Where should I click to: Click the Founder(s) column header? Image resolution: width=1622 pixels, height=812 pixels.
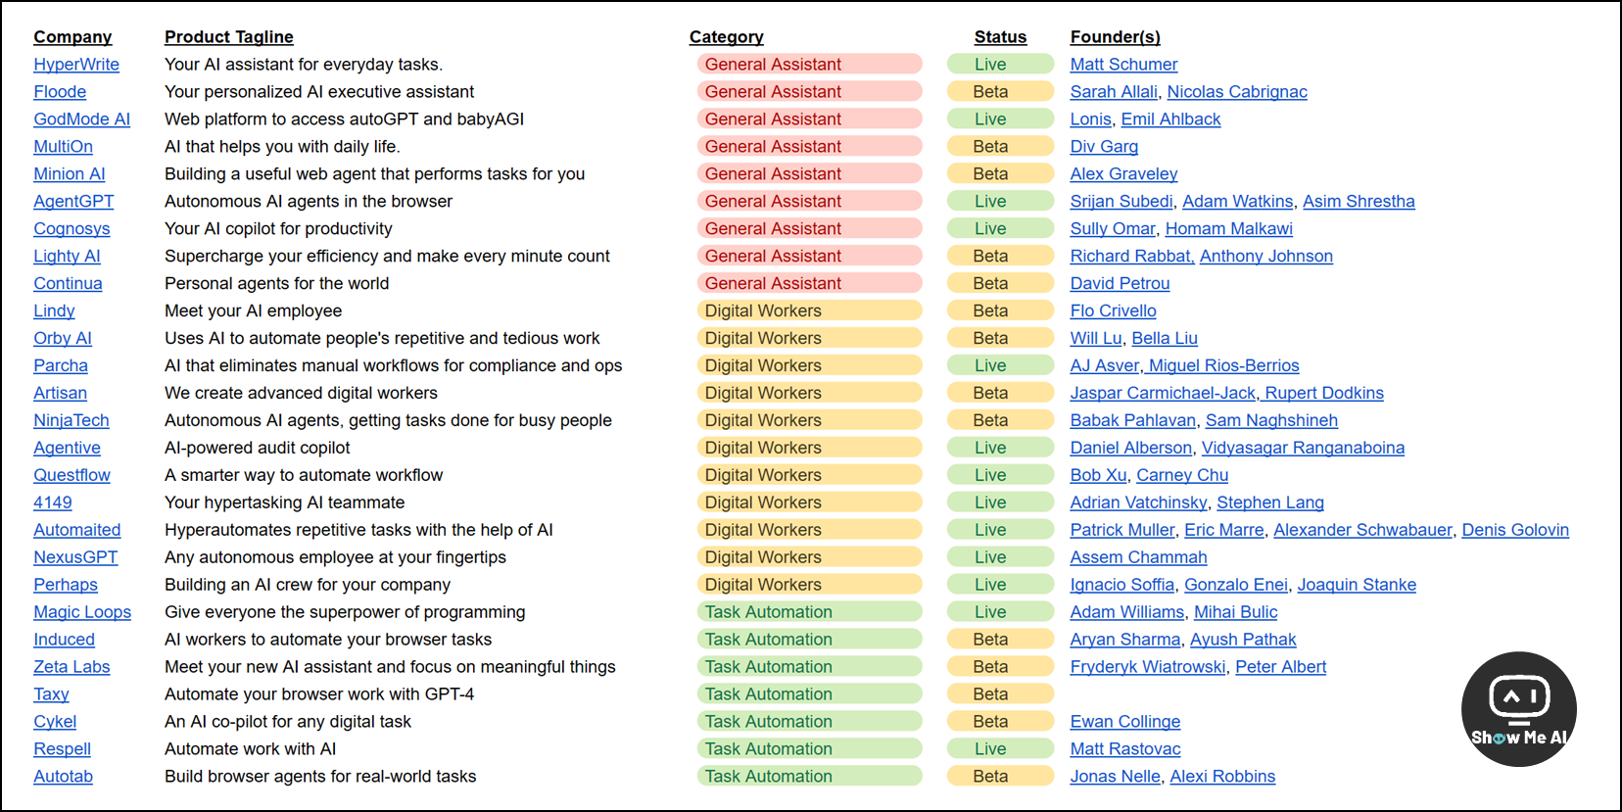point(1115,37)
